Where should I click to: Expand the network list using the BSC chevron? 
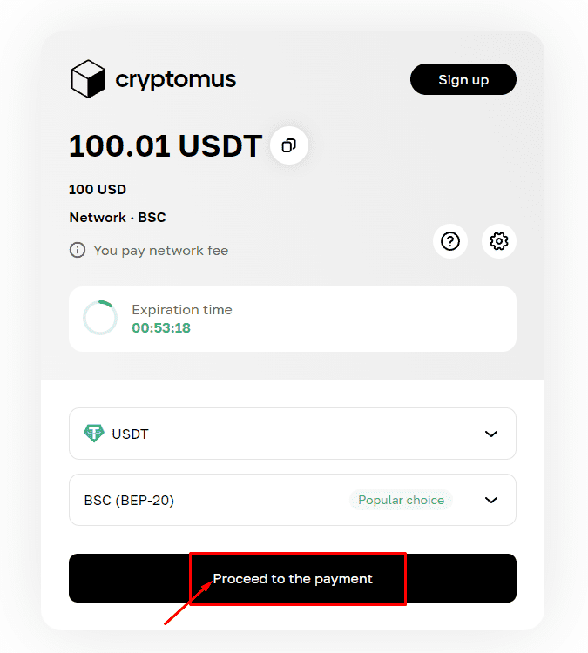tap(491, 500)
